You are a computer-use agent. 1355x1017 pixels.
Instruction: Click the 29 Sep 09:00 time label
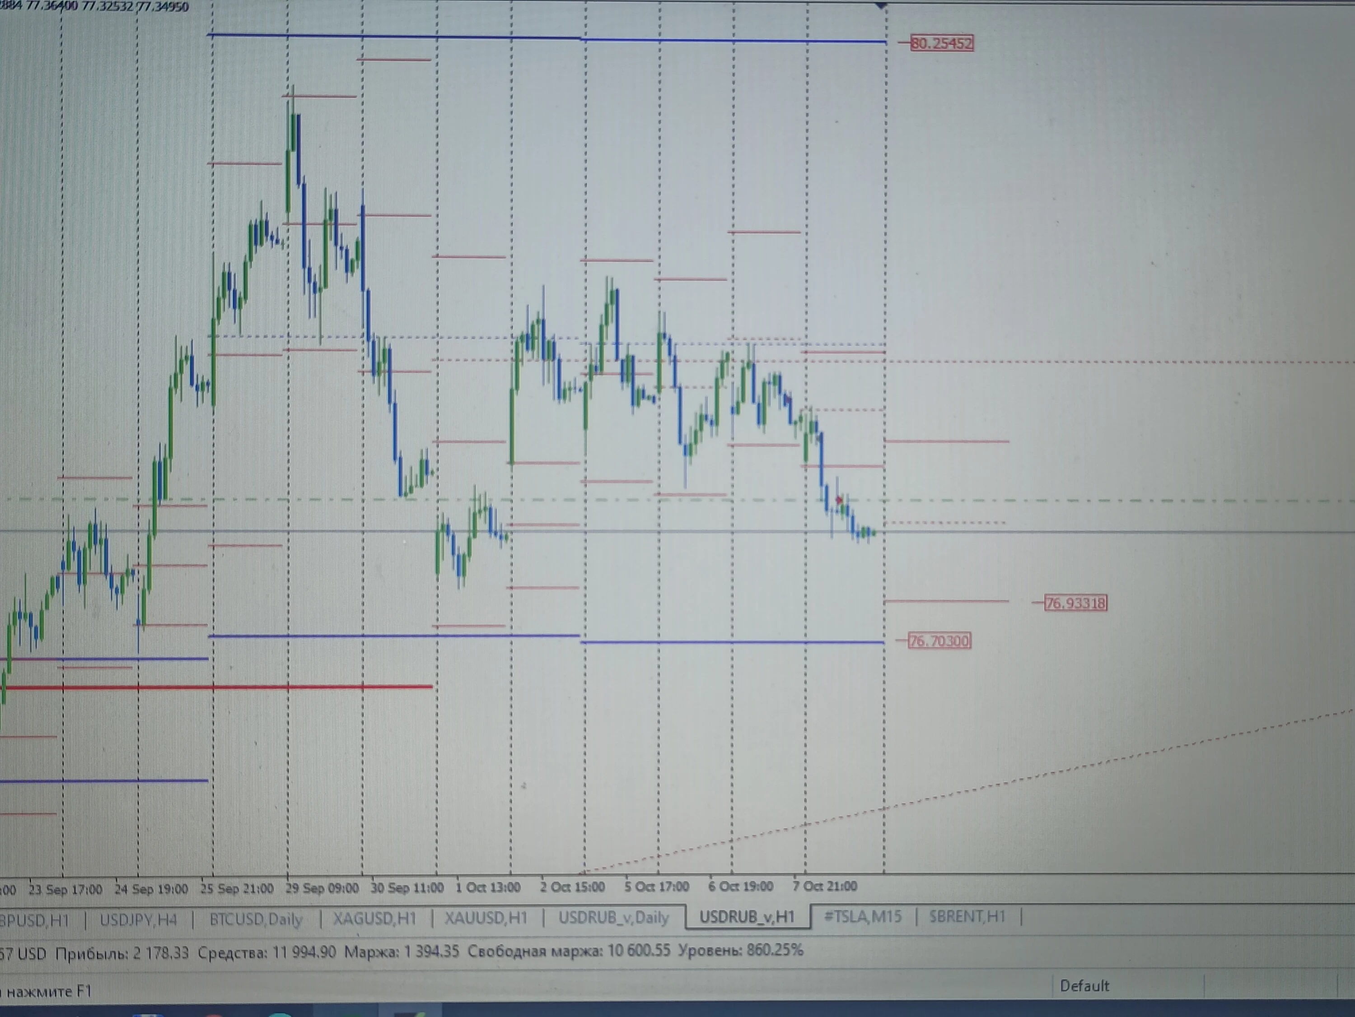pyautogui.click(x=322, y=888)
